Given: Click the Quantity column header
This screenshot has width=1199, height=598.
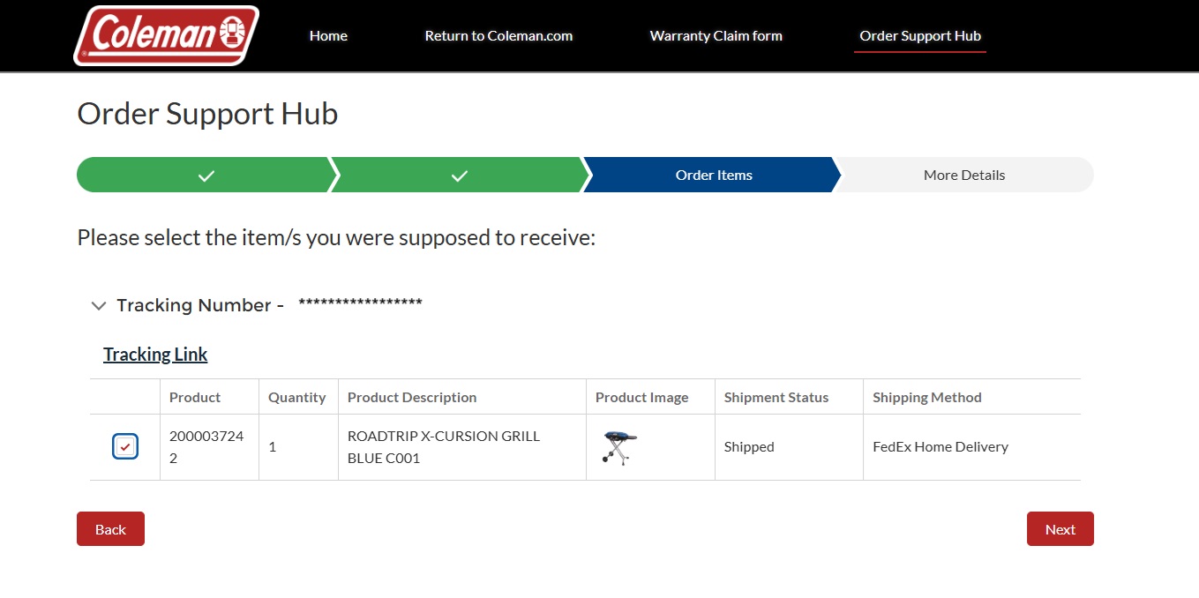Looking at the screenshot, I should 297,397.
